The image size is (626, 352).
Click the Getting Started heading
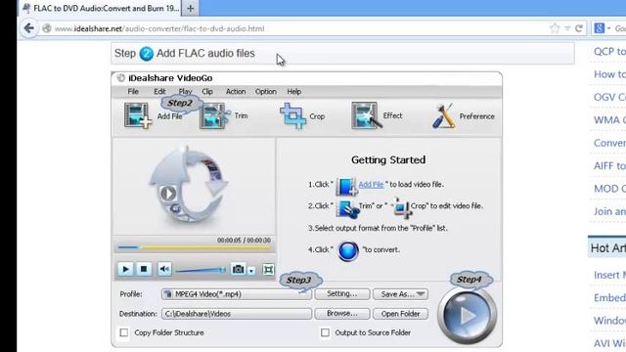[x=388, y=159]
